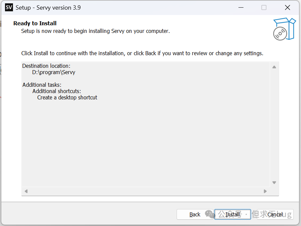Viewport: 301px width, 226px height.
Task: Go Back to review installation settings
Action: click(195, 214)
